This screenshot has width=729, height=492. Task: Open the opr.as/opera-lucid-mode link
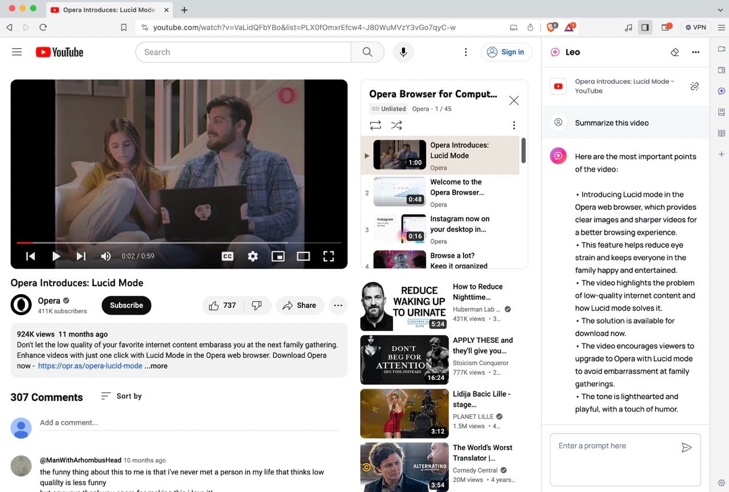[x=90, y=366]
